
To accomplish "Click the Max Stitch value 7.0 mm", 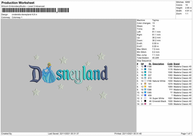I will click(156, 49).
